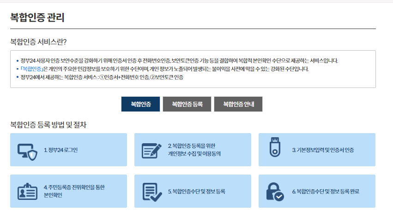Viewport: 393px width, 222px height.
Task: Click the subheading 복합인증 등록 방법 및 절차
Action: [48, 125]
